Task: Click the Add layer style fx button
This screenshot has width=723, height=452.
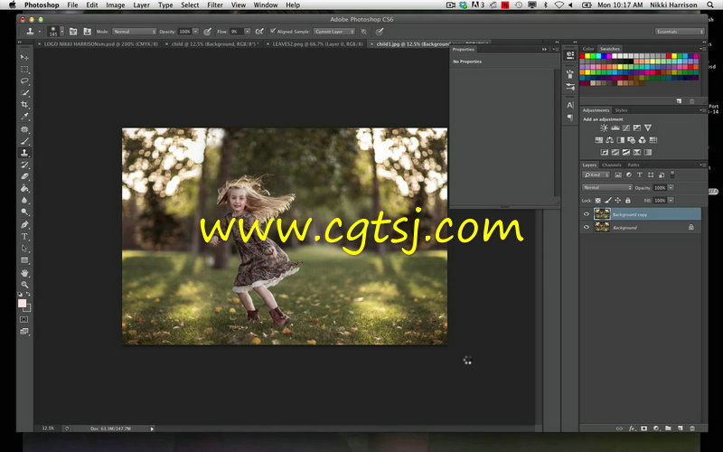Action: 632,428
